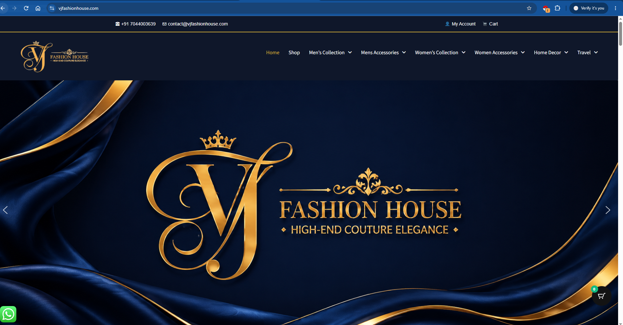Click the telephone icon beside phone number
The width and height of the screenshot is (623, 325).
[x=117, y=24]
